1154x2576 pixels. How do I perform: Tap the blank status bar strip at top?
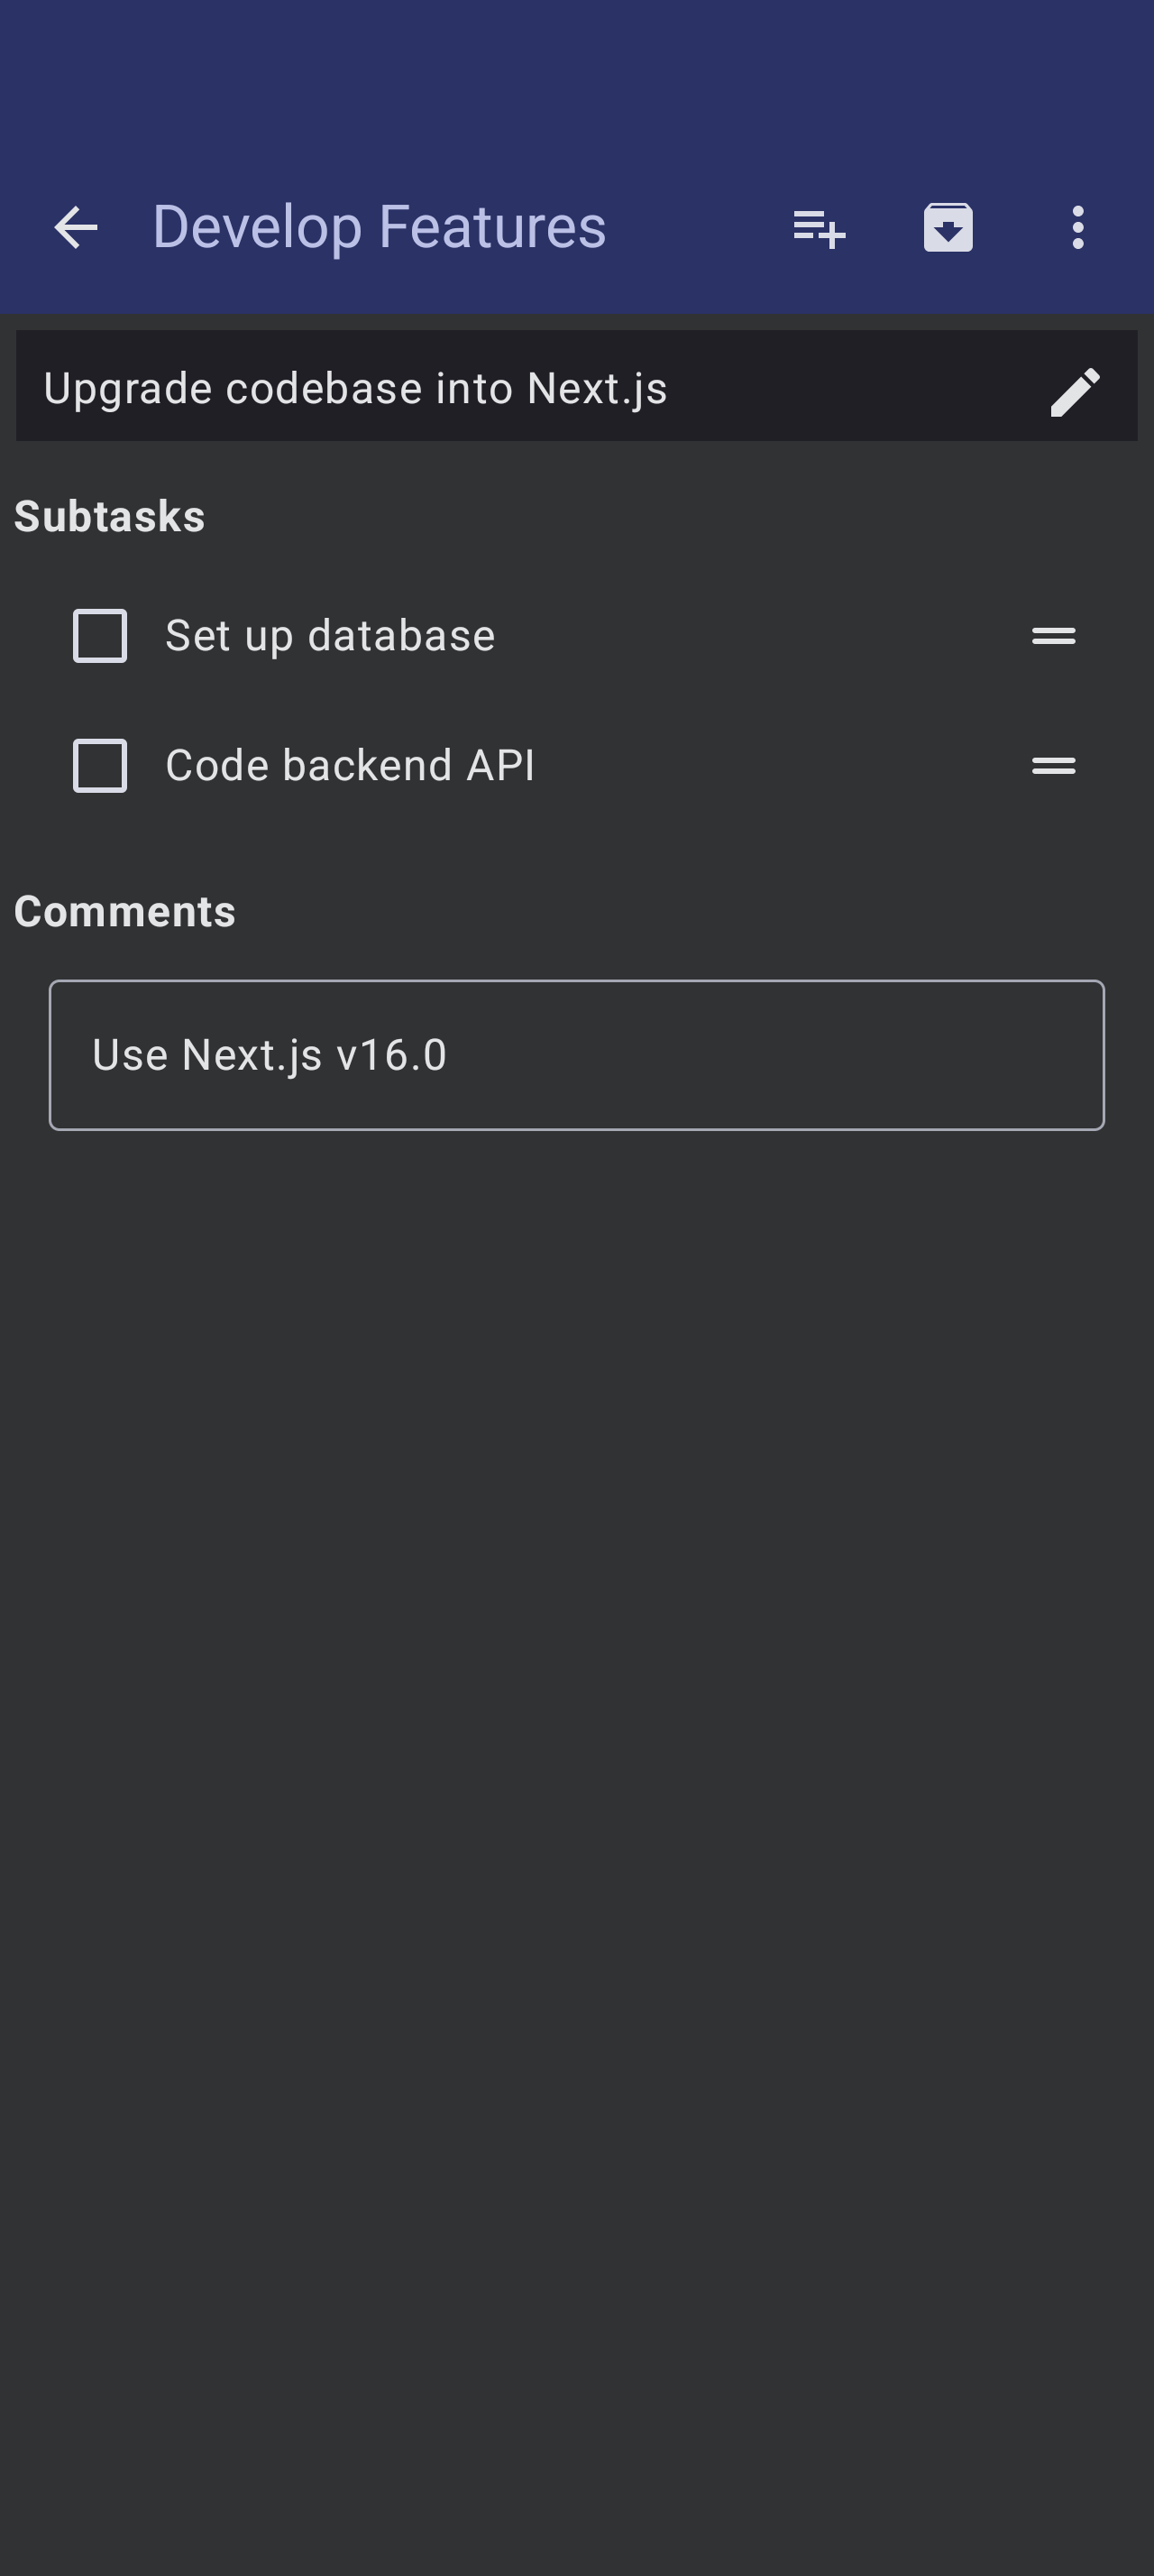click(x=576, y=60)
